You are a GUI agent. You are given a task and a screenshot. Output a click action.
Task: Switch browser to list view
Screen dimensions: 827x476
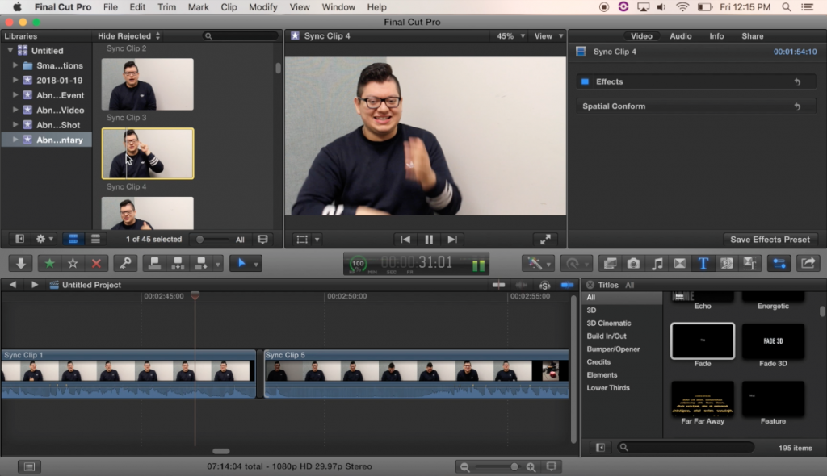point(95,240)
